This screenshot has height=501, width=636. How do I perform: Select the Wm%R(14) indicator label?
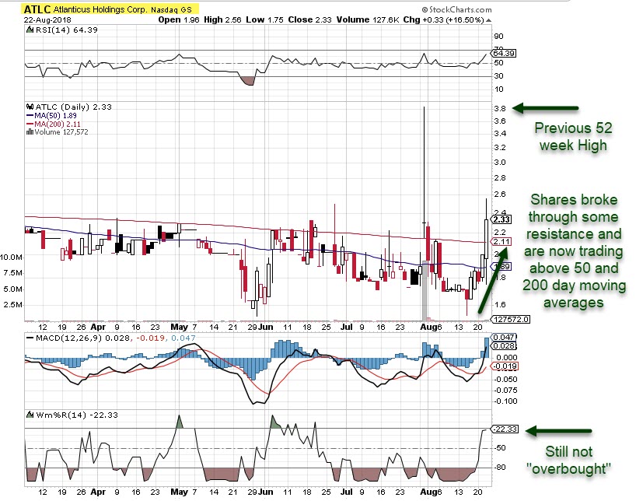click(58, 414)
